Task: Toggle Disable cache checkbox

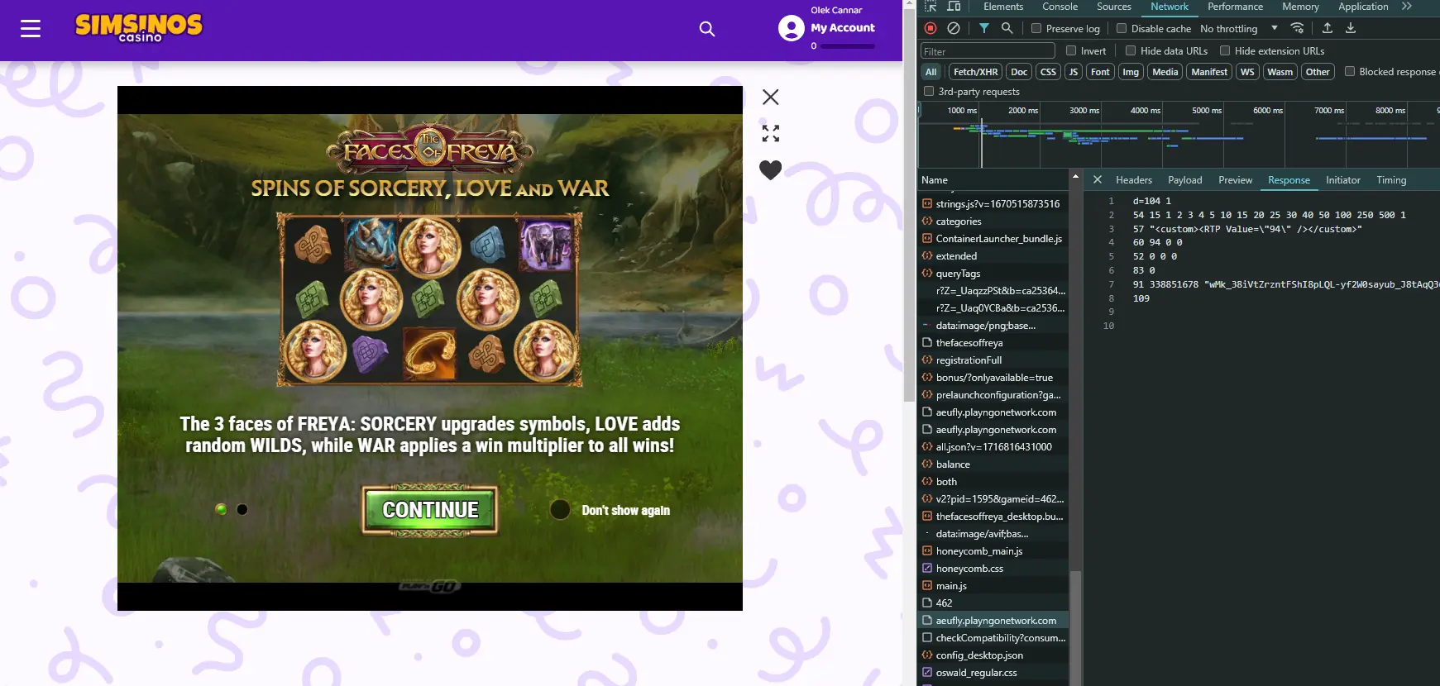Action: click(x=1122, y=28)
